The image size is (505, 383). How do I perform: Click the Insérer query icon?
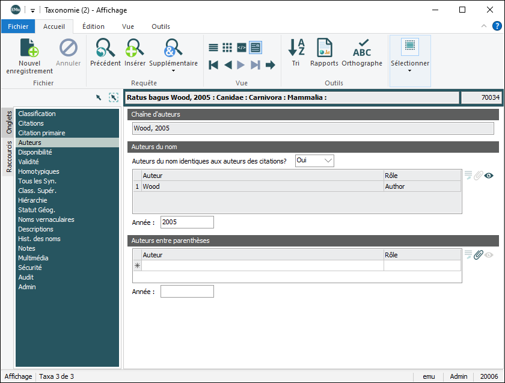point(135,48)
